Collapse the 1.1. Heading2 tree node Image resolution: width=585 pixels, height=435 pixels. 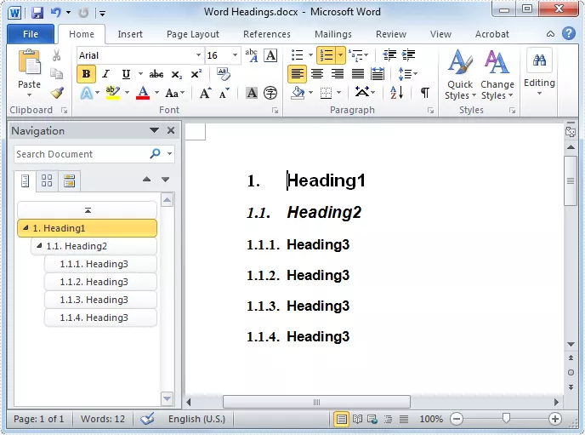point(39,246)
